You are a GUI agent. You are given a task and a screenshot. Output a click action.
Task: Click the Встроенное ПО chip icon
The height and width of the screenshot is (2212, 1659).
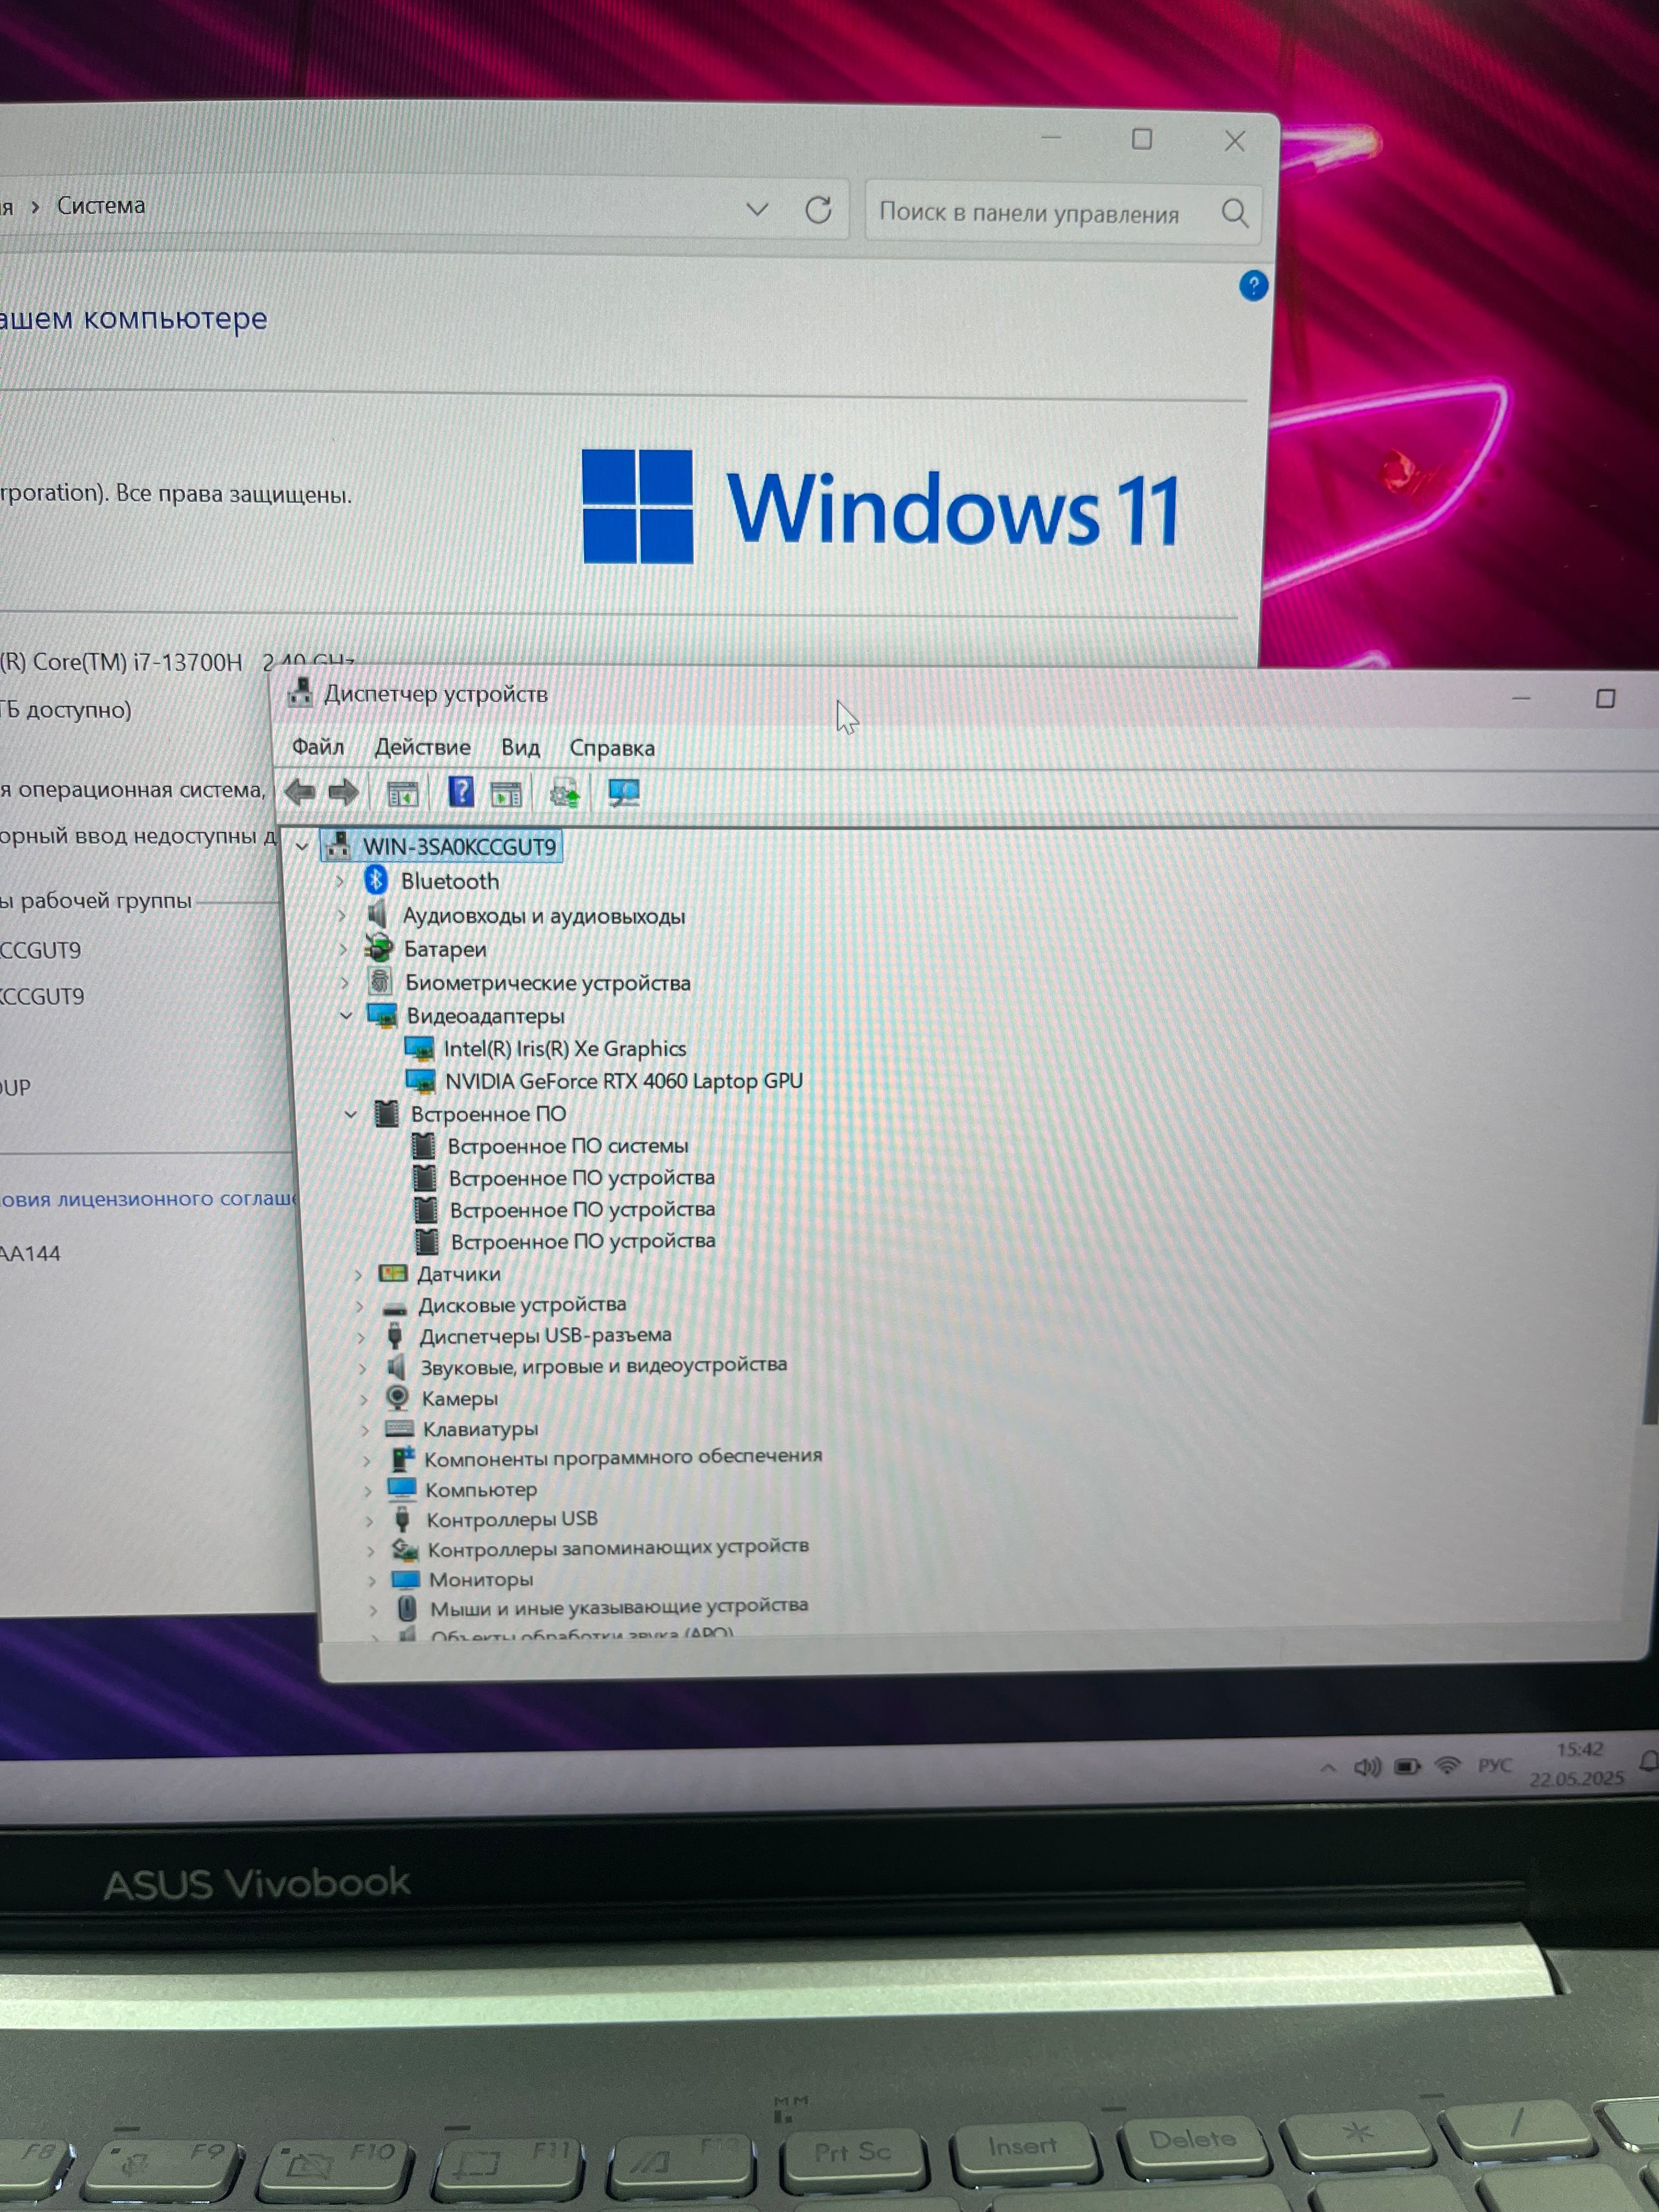386,1113
